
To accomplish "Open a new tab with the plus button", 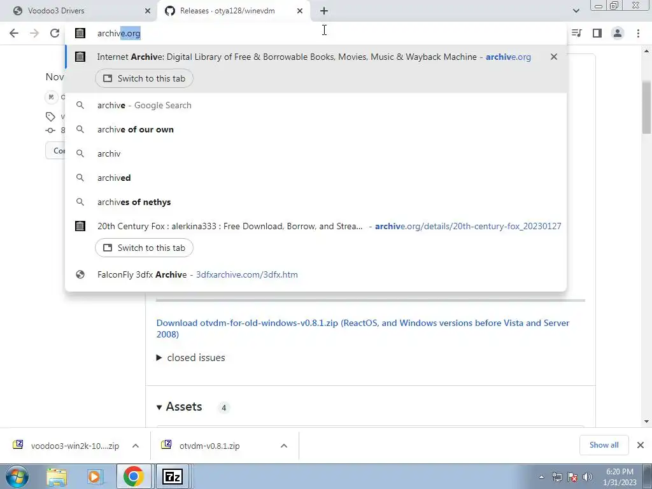I will point(324,11).
